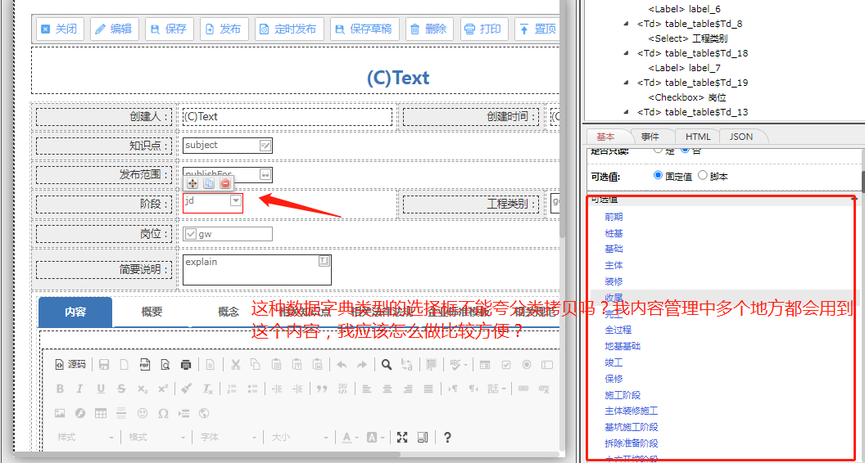
Task: Click the undo arrow icon
Action: [342, 364]
